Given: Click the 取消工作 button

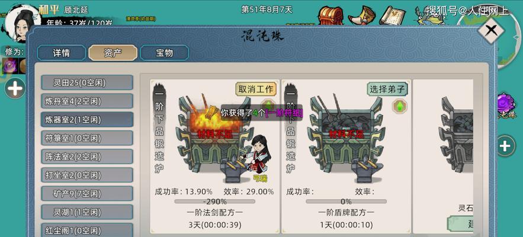Looking at the screenshot, I should click(256, 89).
